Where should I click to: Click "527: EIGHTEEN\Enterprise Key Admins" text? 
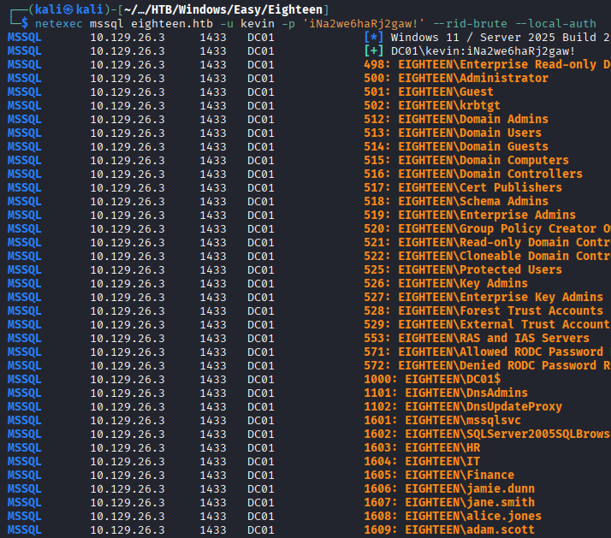point(483,297)
